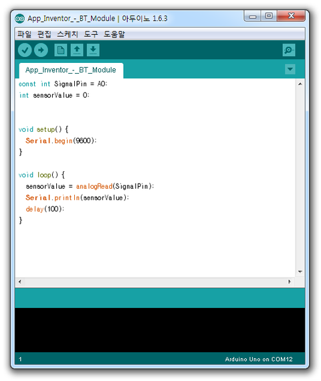This screenshot has height=381, width=321.
Task: Select the App_Inventor_-_BT_Module sketch tab
Action: (71, 70)
